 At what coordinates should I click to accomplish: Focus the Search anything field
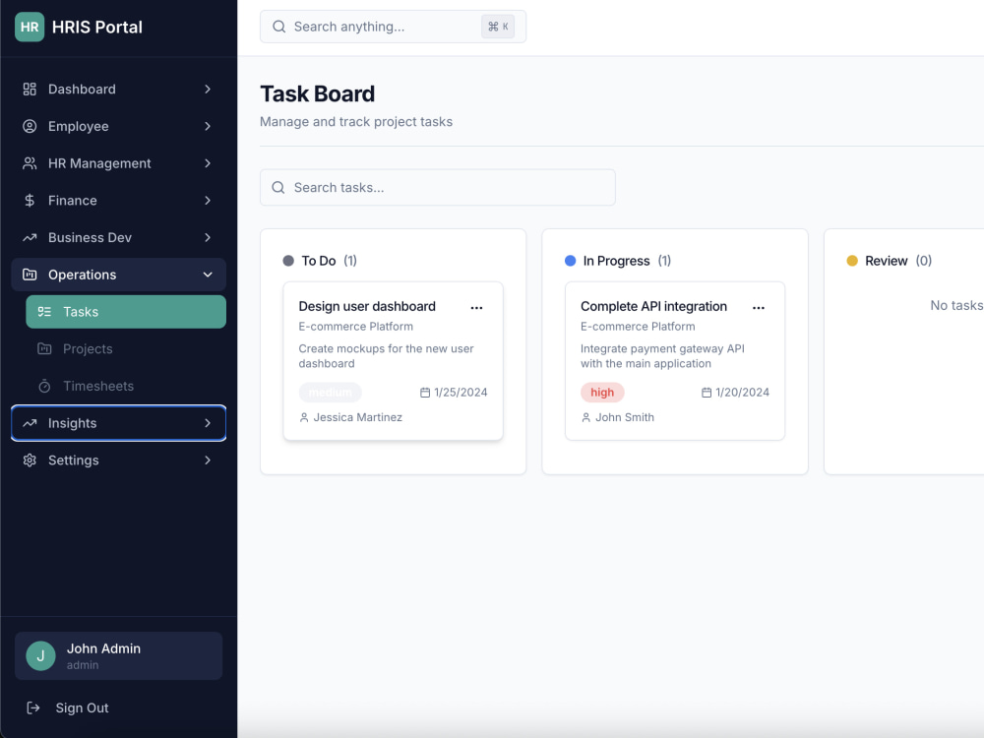393,27
